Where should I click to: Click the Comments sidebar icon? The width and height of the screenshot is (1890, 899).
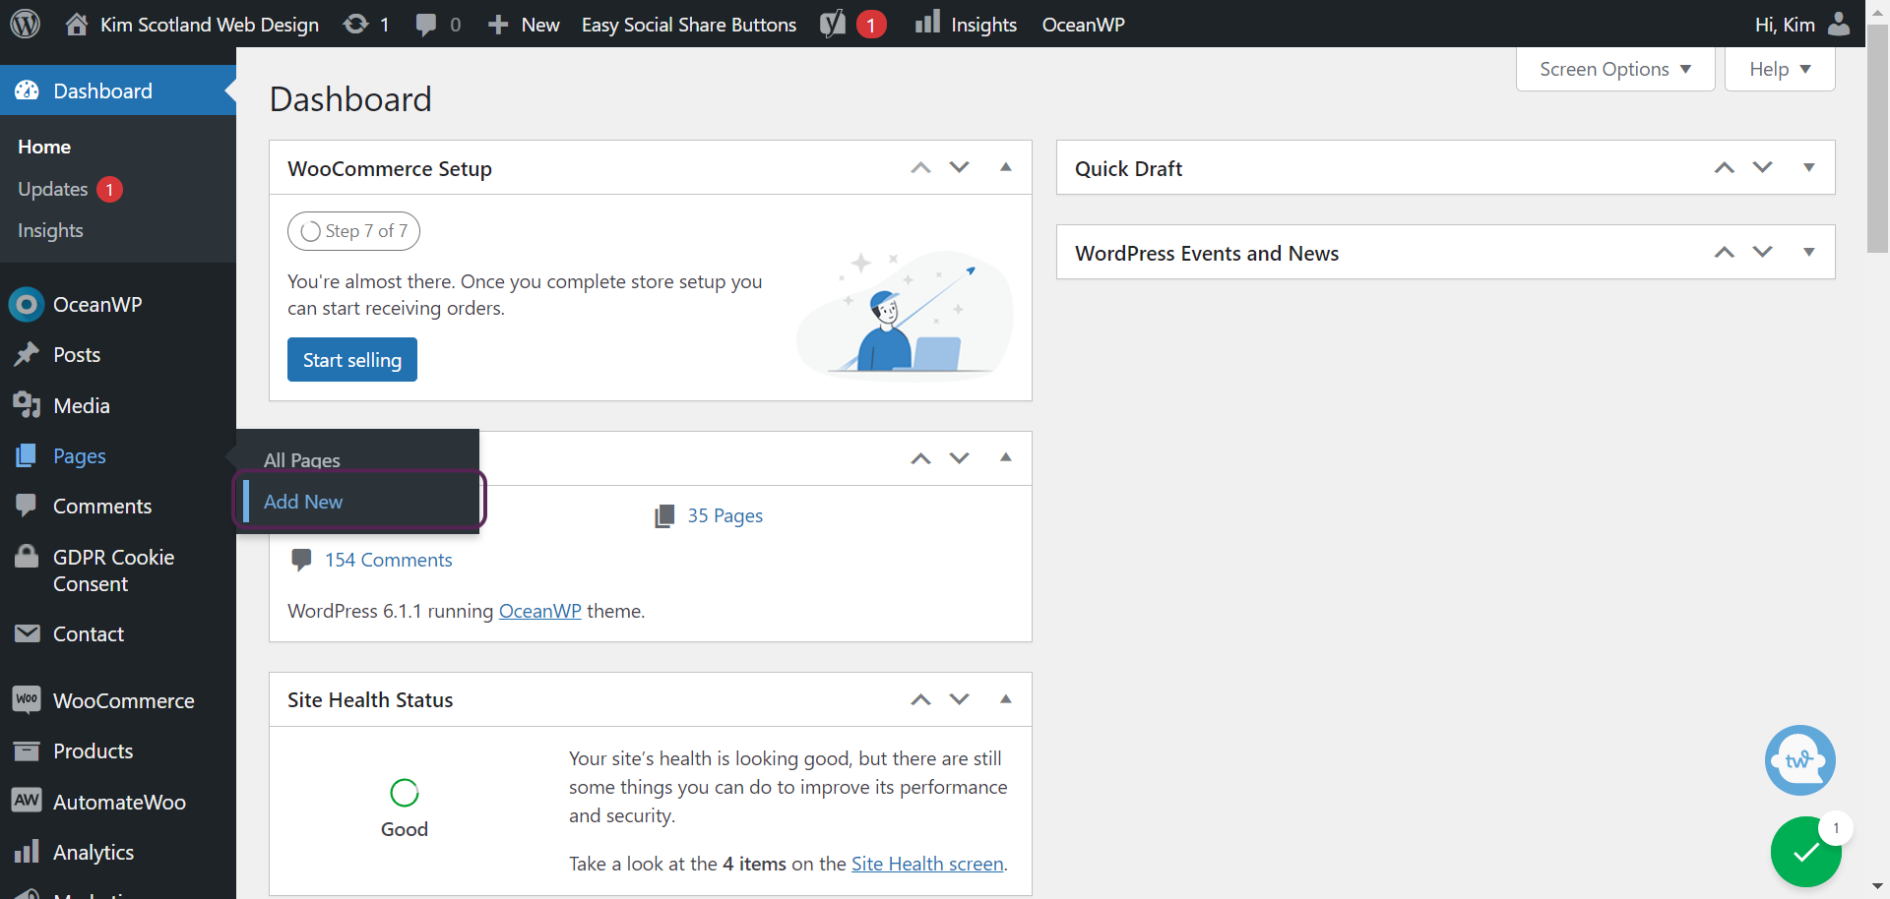coord(27,506)
